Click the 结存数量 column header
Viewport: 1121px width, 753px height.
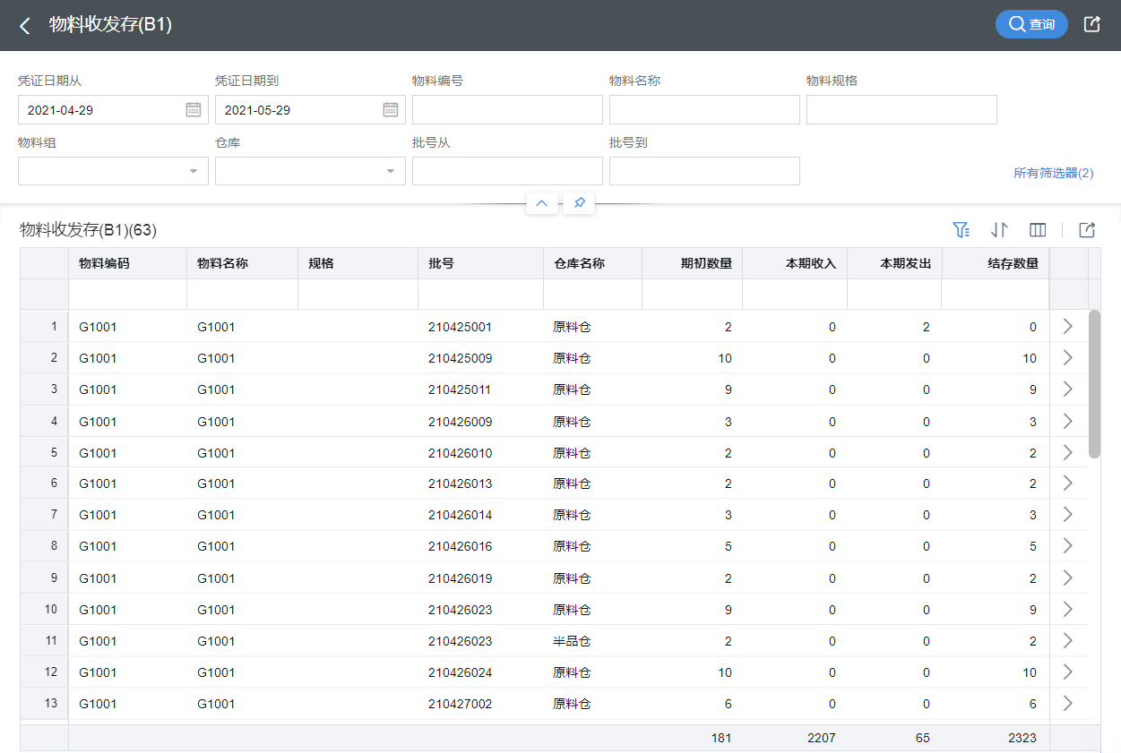click(x=996, y=263)
